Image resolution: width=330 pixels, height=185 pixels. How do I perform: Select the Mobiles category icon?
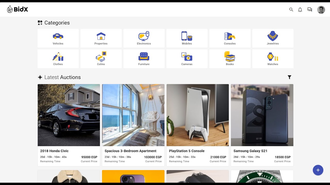tap(187, 36)
